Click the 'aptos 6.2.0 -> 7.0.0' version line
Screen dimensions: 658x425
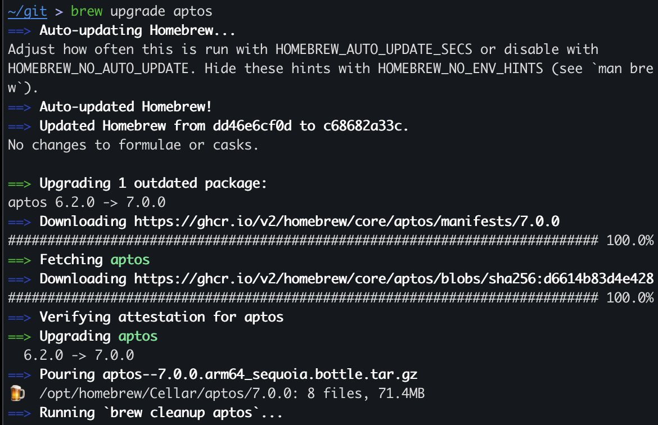coord(87,202)
